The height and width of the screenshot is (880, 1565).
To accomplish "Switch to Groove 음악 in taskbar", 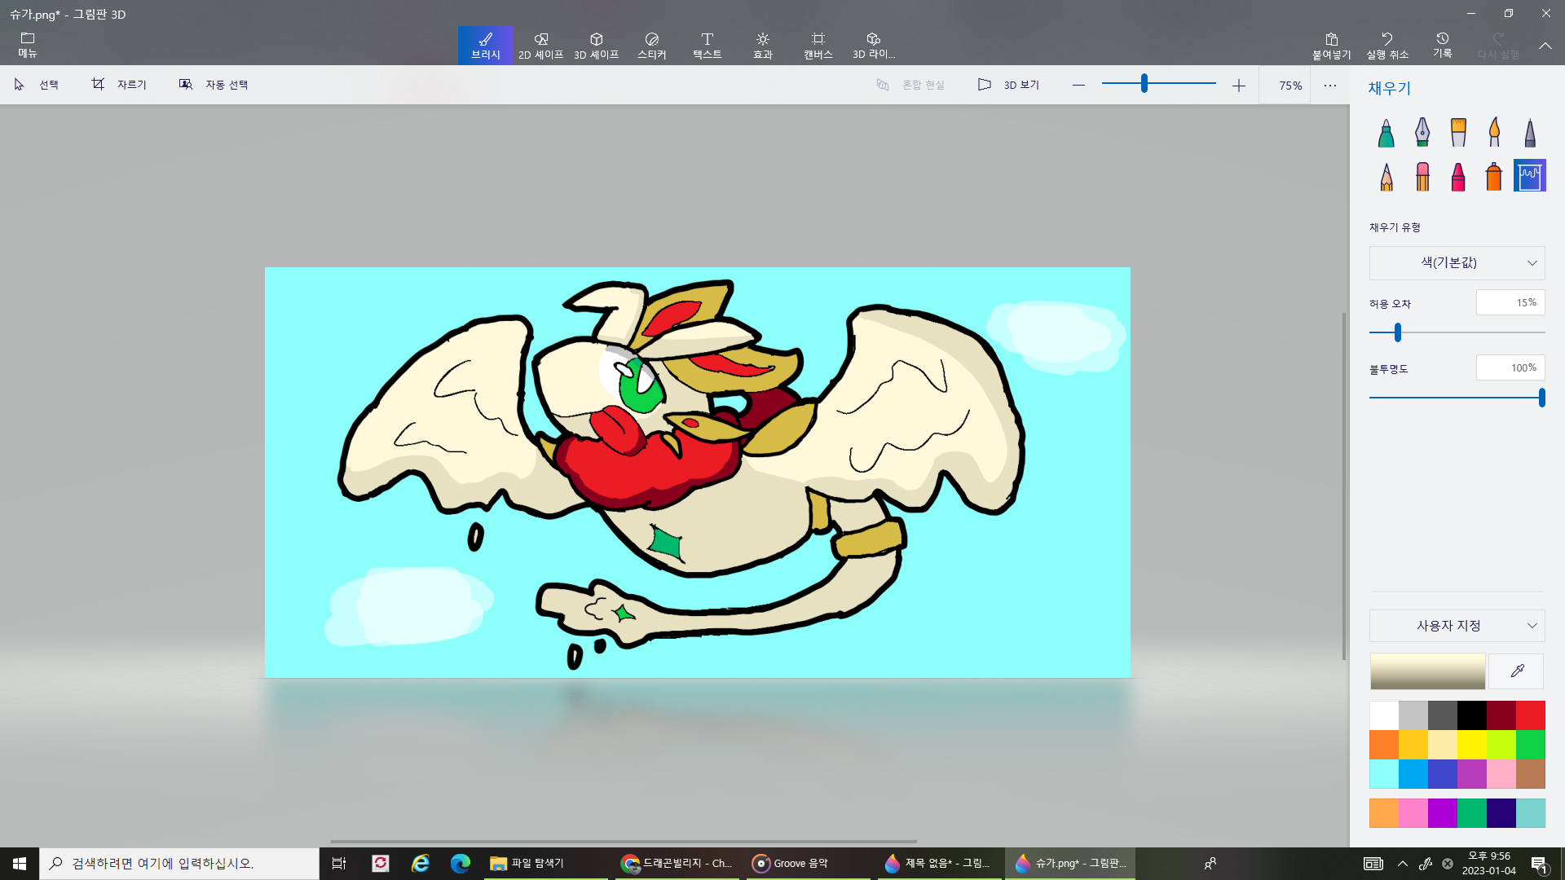I will (807, 864).
